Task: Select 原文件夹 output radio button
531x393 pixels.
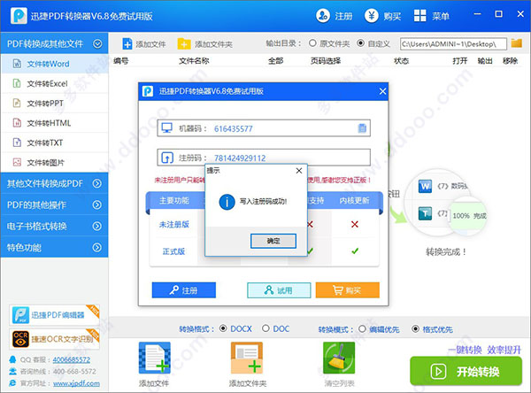Action: [312, 43]
